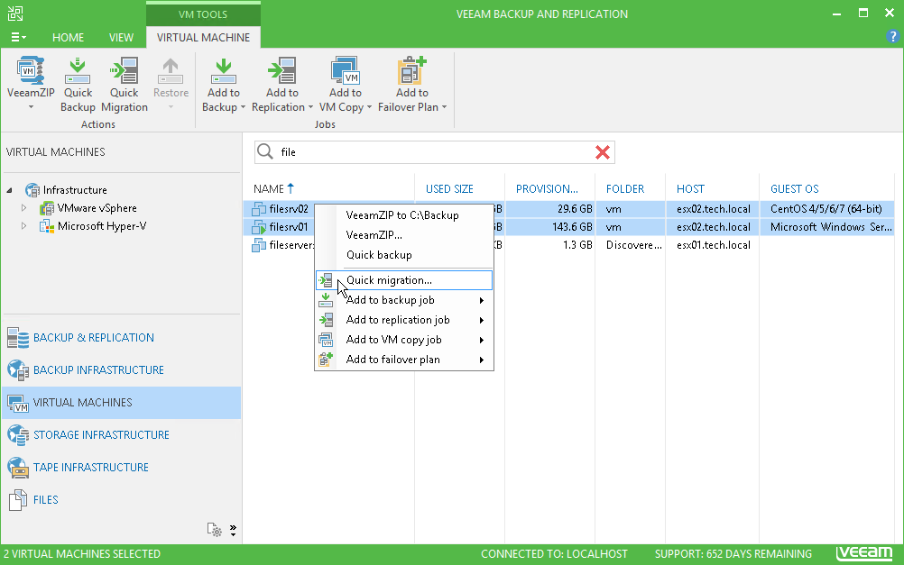
Task: Click the VeeamZIP ribbon icon
Action: pos(30,70)
